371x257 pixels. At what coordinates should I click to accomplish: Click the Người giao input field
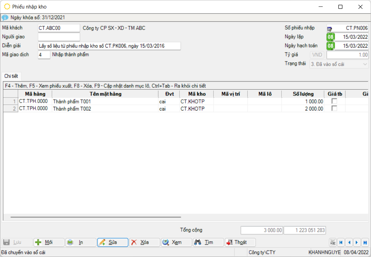[59, 37]
